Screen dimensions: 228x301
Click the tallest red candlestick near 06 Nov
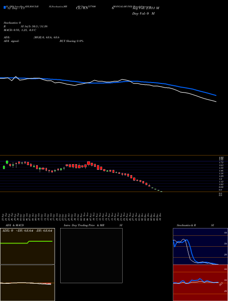click(x=88, y=163)
